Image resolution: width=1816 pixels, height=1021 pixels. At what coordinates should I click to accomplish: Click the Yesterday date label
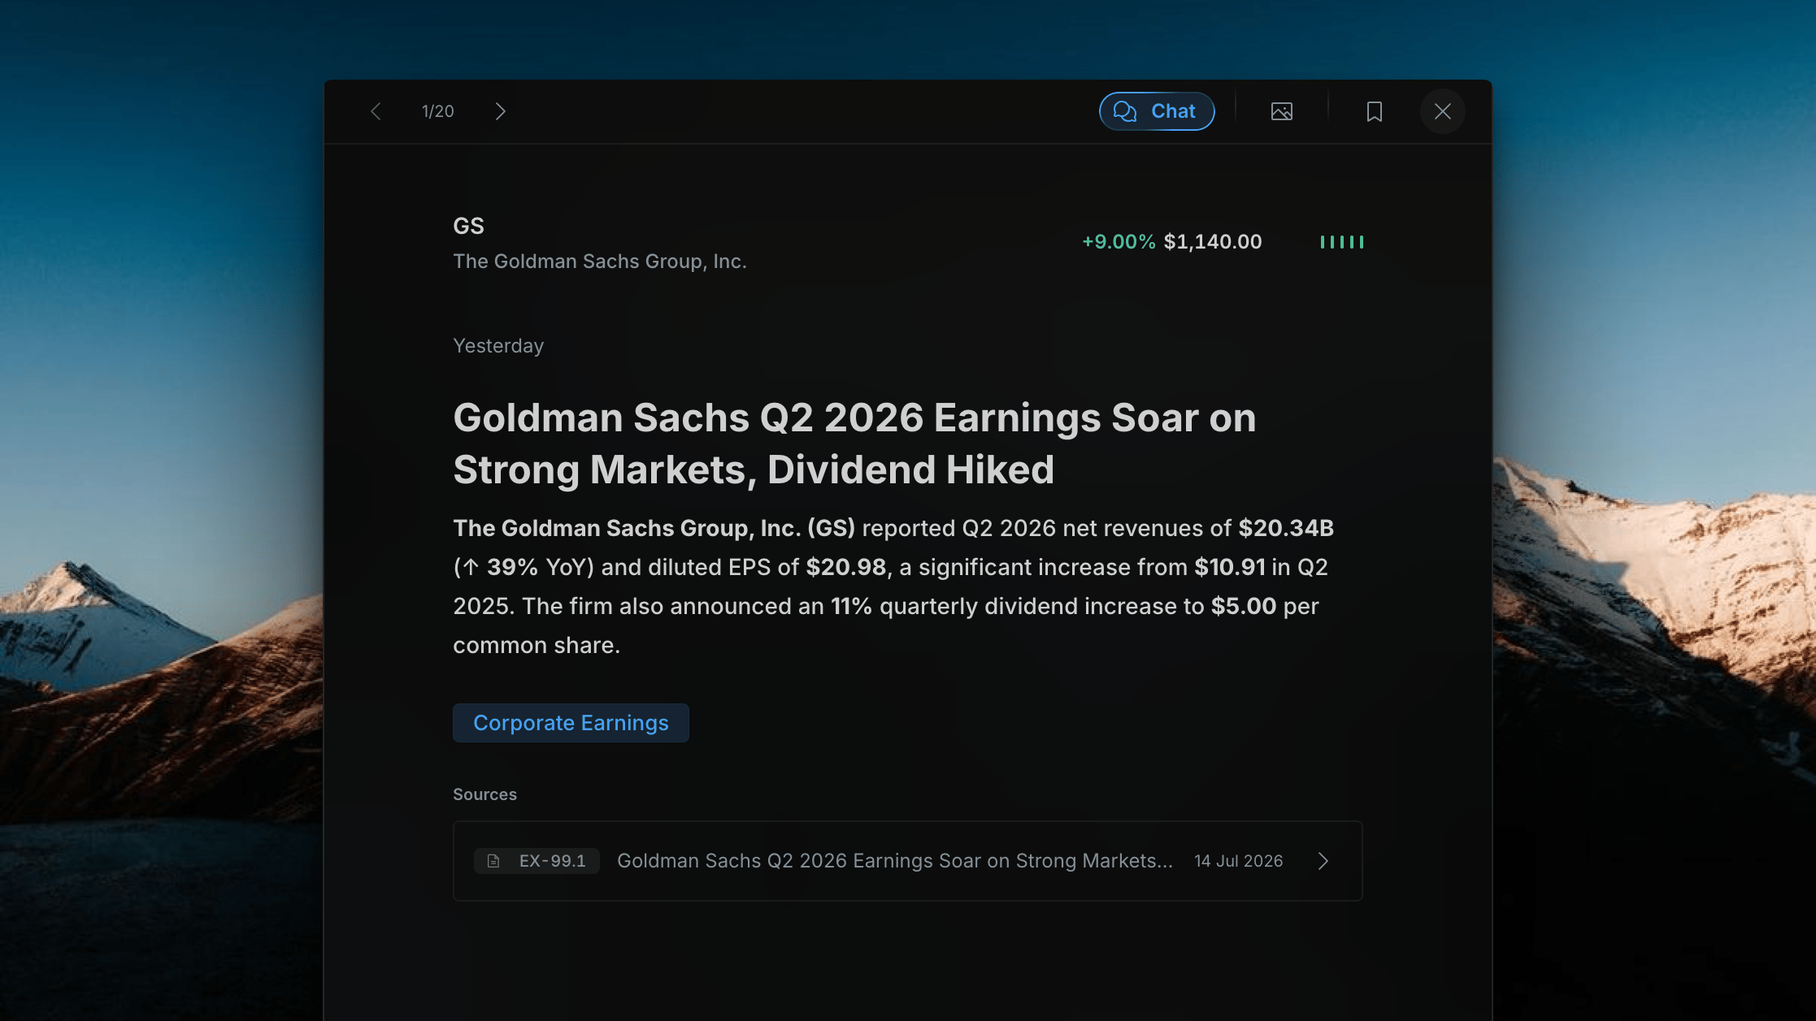pyautogui.click(x=498, y=346)
